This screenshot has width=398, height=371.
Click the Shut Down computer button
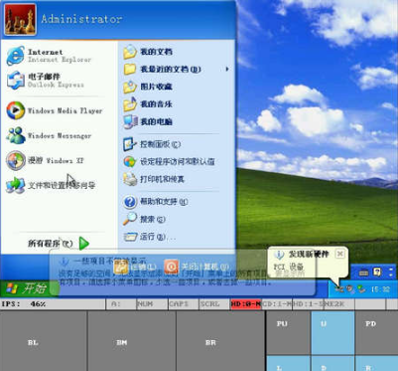[x=197, y=267]
